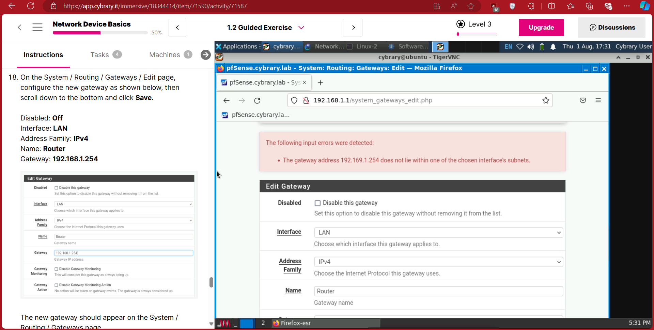
Task: Reload the pfSense page in Firefox
Action: [x=257, y=100]
